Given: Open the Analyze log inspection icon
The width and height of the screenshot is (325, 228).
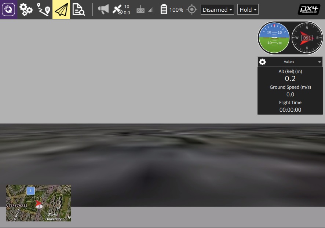Looking at the screenshot, I should pyautogui.click(x=78, y=9).
